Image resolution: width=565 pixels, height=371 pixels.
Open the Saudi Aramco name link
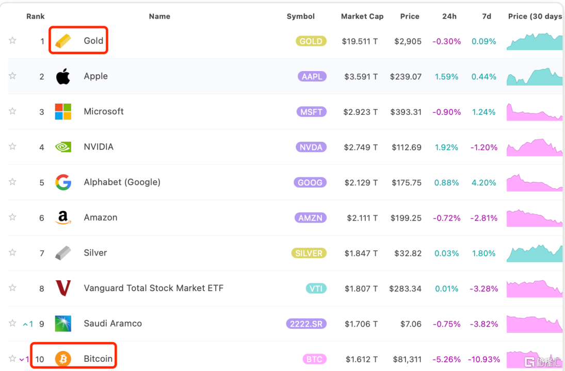click(113, 323)
